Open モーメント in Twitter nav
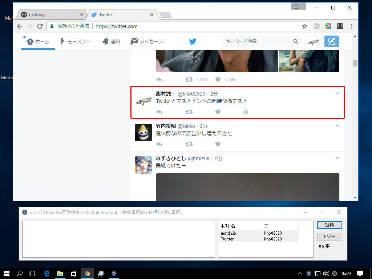The height and width of the screenshot is (279, 372). point(76,41)
